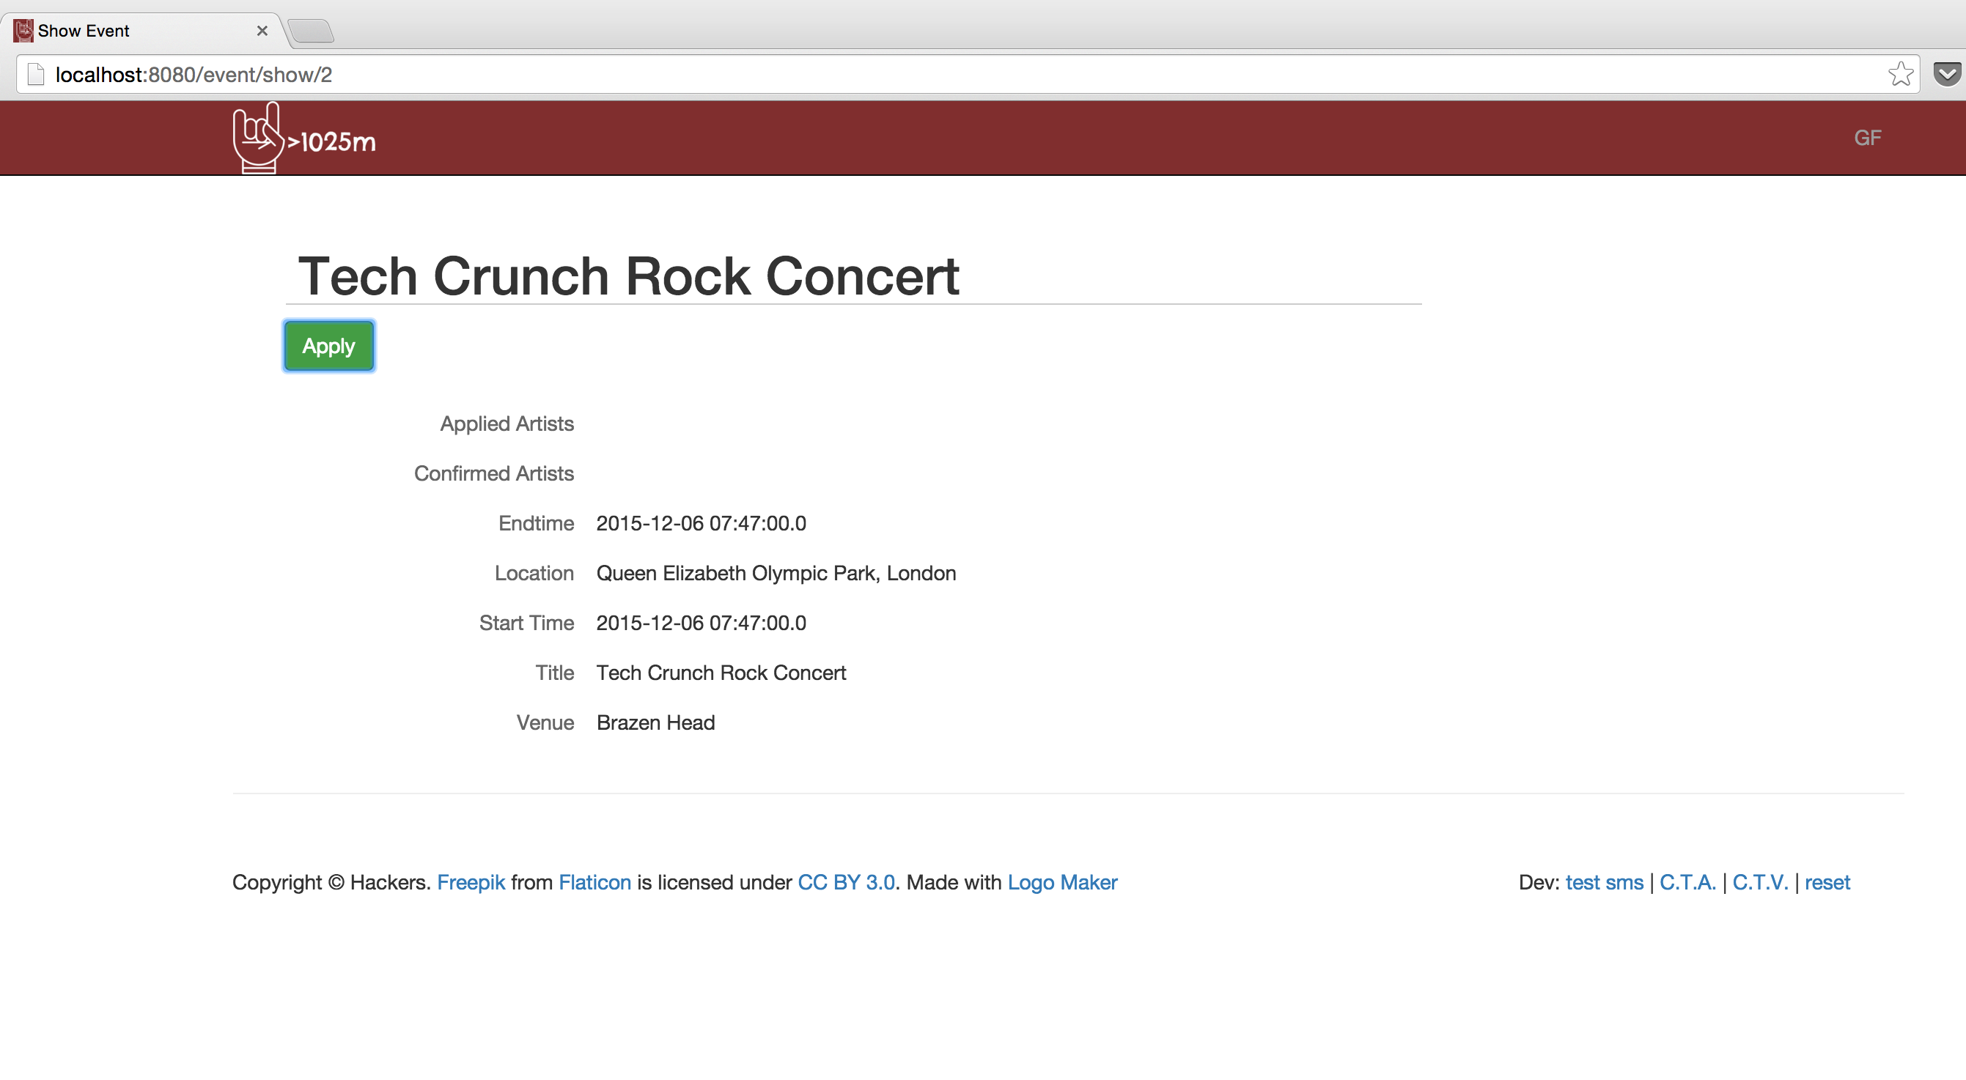Click the C.T.V. dev link
This screenshot has height=1080, width=1966.
click(1759, 882)
